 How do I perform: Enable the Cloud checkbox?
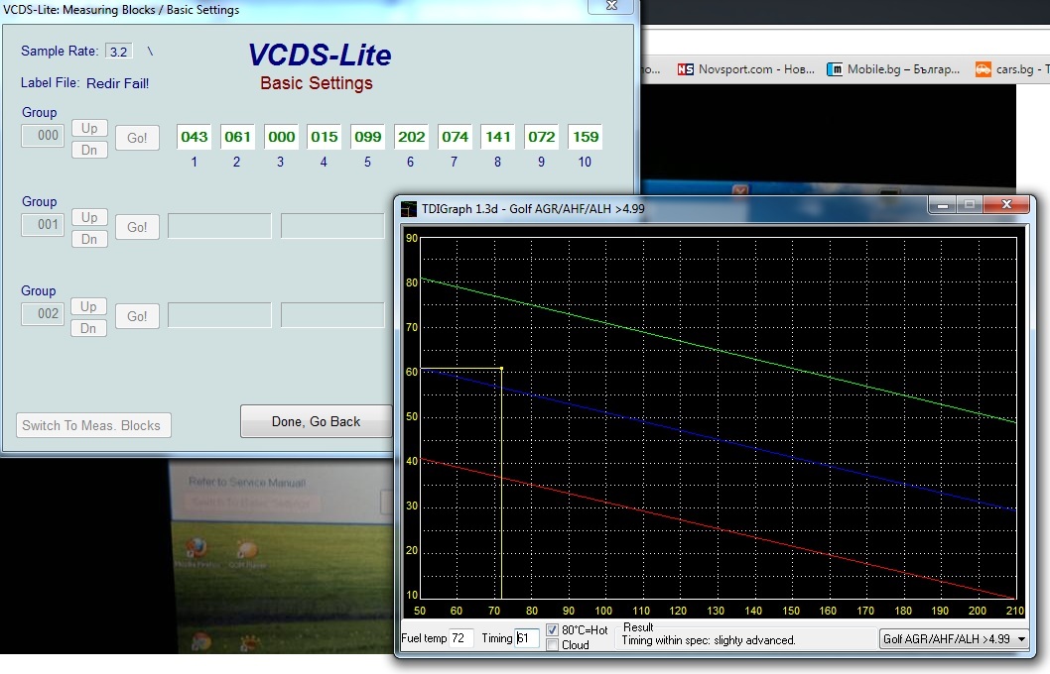(553, 645)
